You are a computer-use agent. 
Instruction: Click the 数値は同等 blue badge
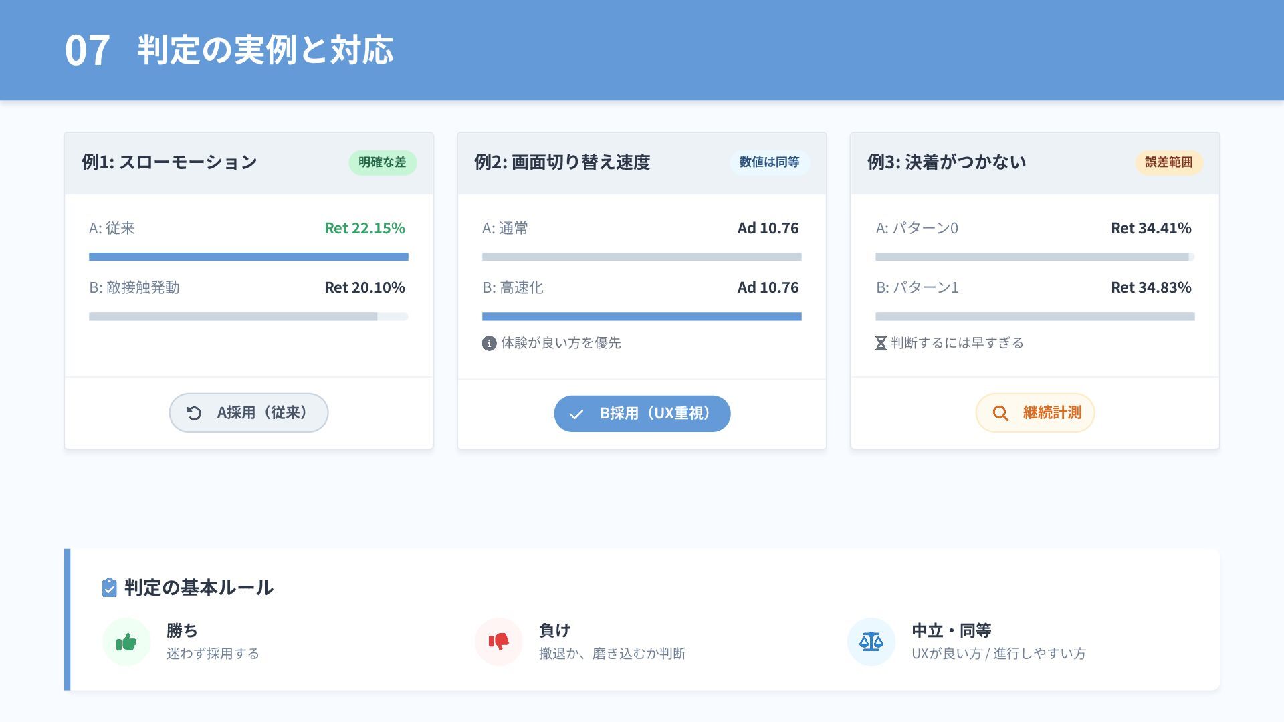tap(770, 162)
